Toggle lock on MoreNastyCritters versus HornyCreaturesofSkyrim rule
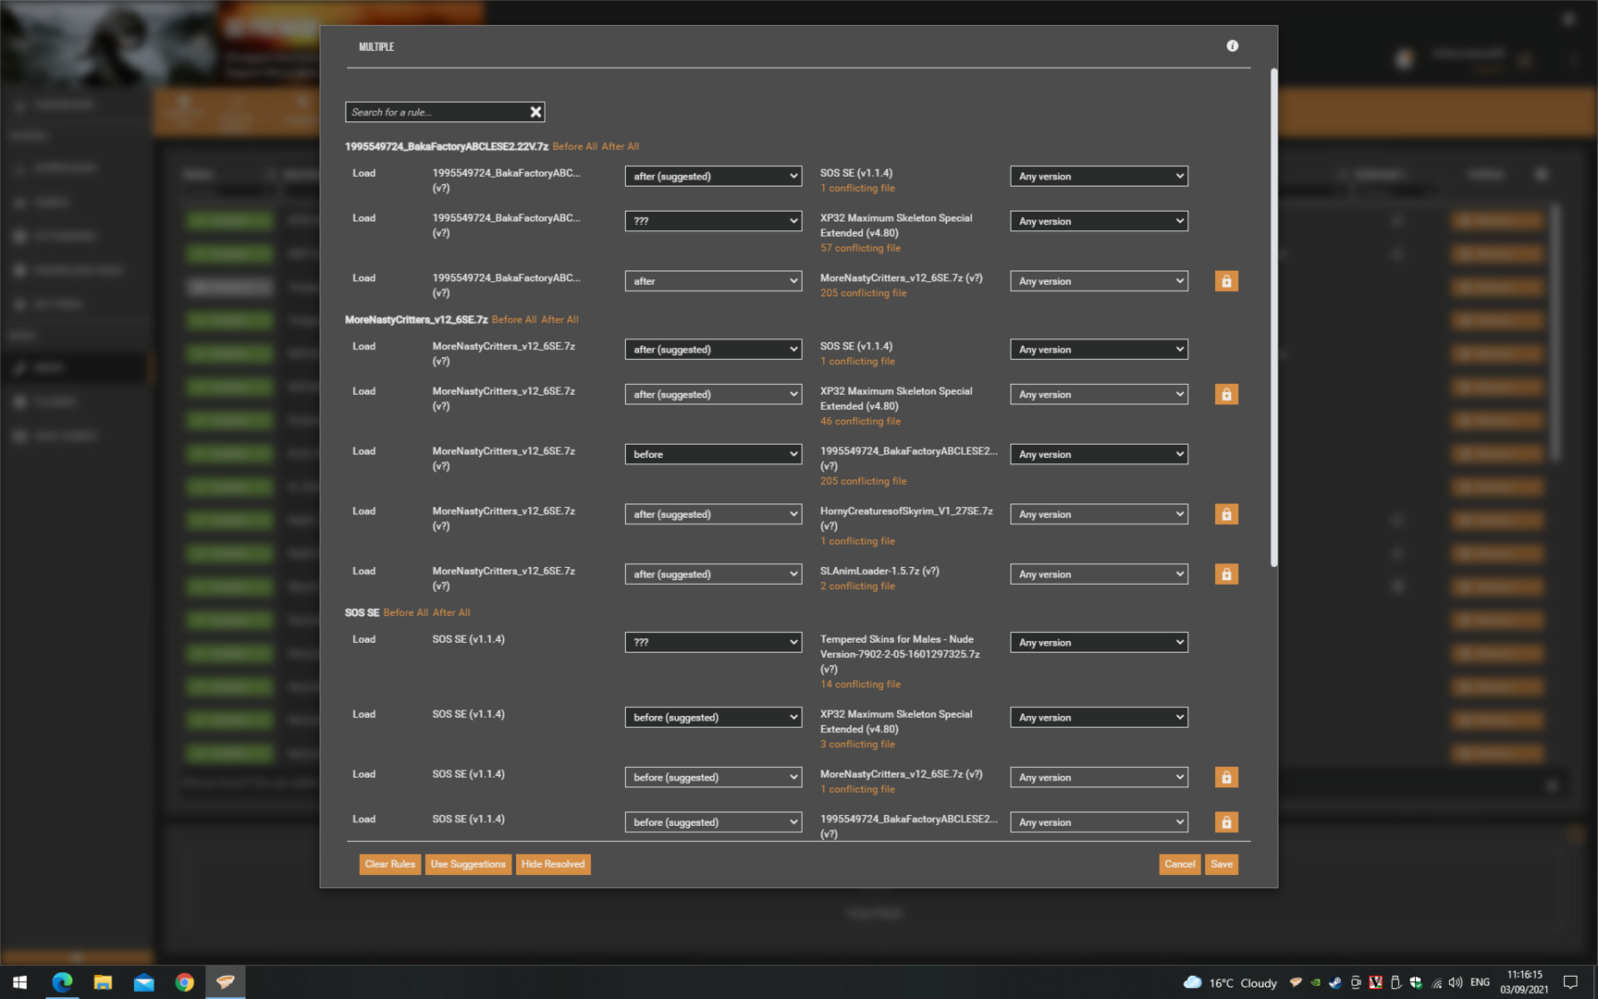This screenshot has width=1598, height=999. (1226, 514)
